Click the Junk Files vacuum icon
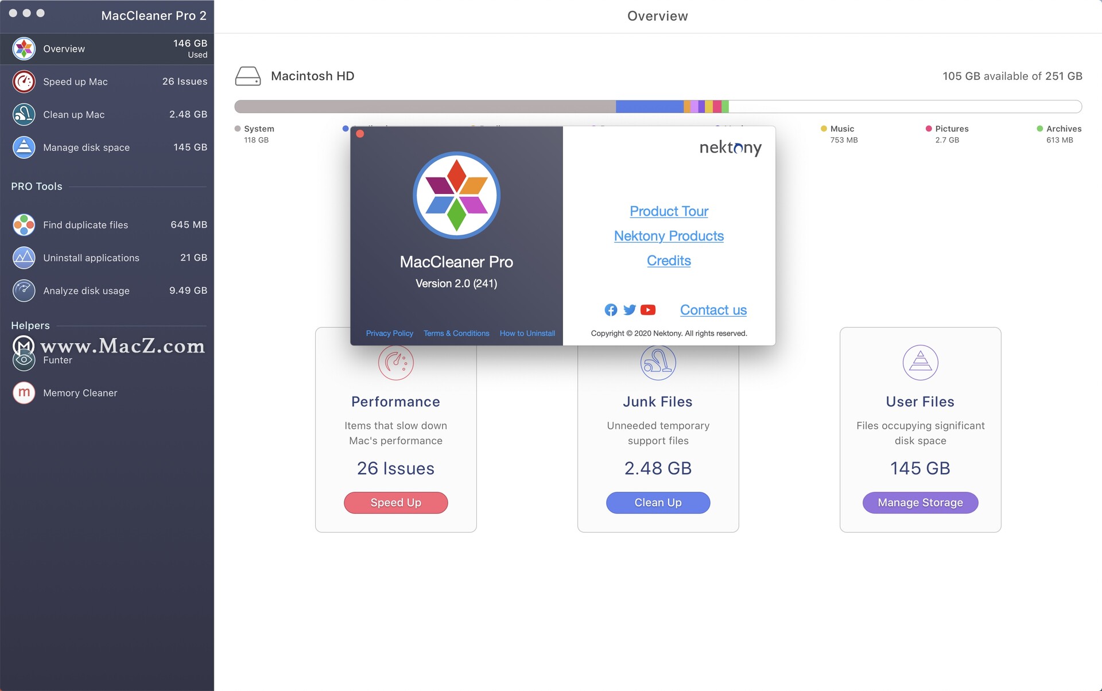This screenshot has width=1102, height=691. [658, 362]
